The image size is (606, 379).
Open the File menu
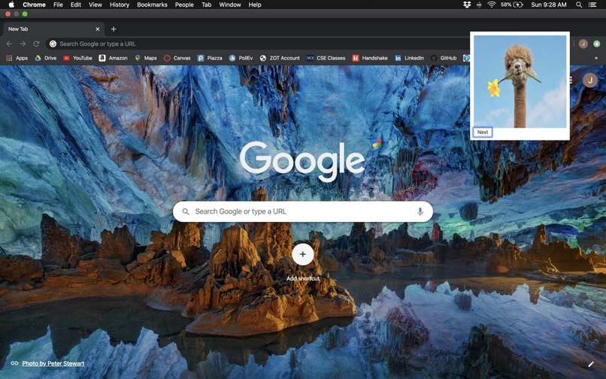pos(58,5)
